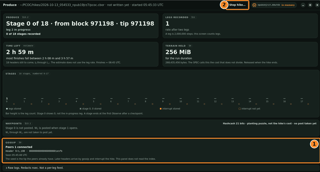Click the hatched 'stage 0, 0 stored' swatch
This screenshot has height=172, width=320.
tap(80, 109)
